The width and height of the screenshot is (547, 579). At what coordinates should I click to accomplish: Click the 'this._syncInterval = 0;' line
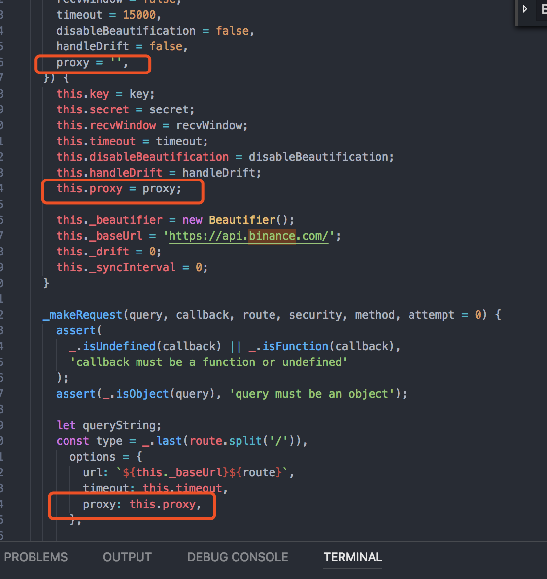pyautogui.click(x=132, y=267)
